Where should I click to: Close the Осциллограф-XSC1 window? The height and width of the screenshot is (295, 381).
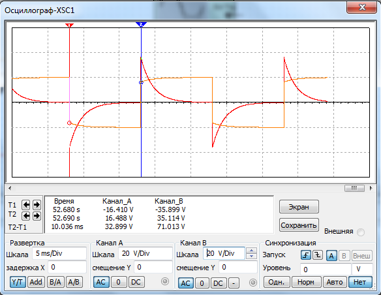point(362,7)
